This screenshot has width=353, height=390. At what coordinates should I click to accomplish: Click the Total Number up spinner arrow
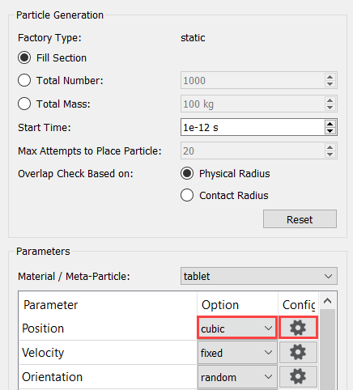[330, 77]
